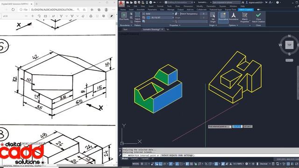Open the WCS dropdown below the ViewCube
The image size is (299, 168).
289,60
